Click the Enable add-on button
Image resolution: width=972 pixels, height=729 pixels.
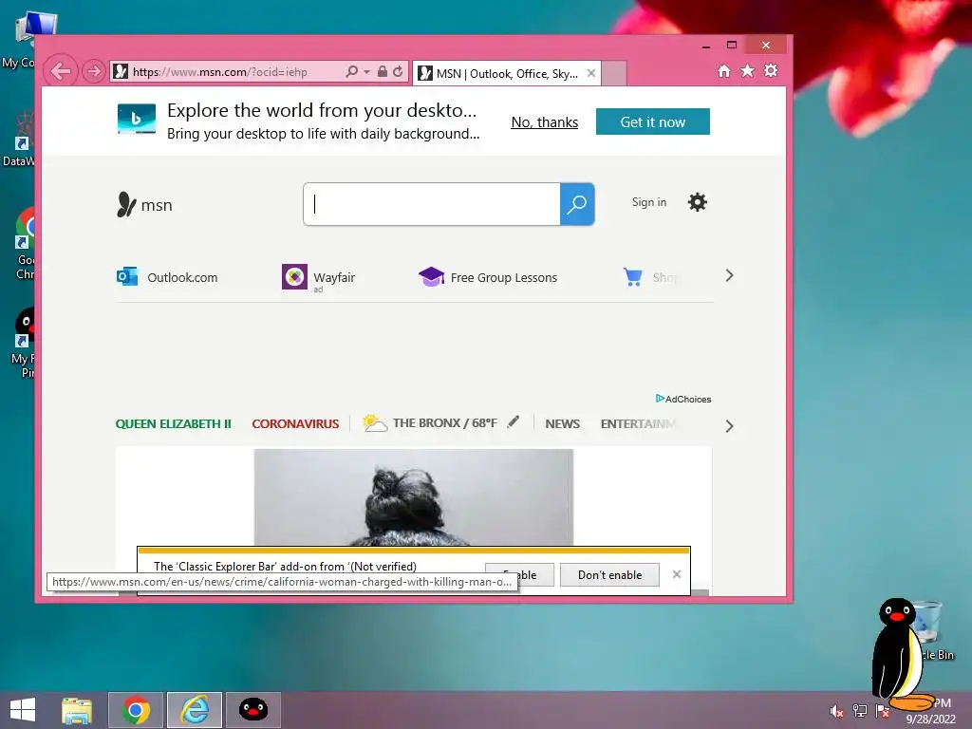[x=519, y=574]
